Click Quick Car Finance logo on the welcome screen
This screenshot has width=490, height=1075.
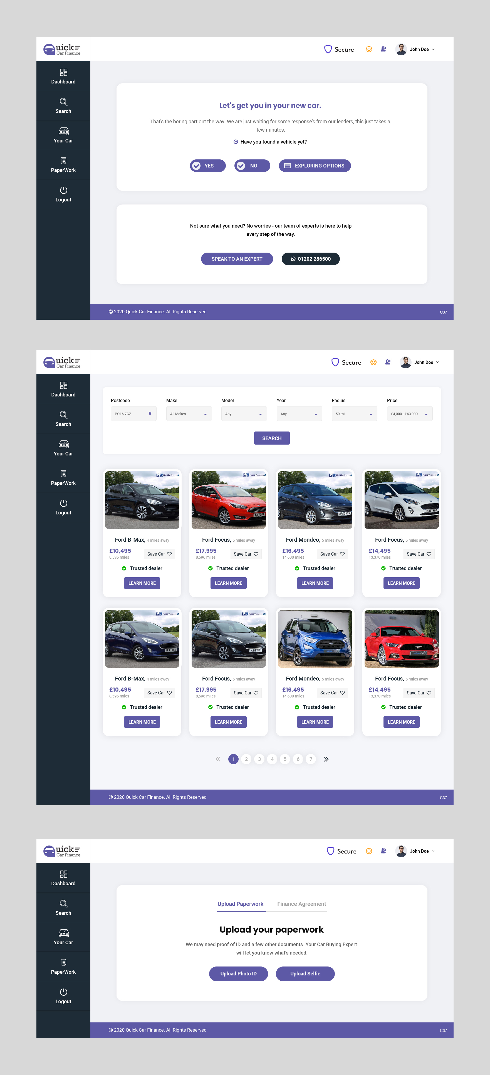(x=62, y=49)
